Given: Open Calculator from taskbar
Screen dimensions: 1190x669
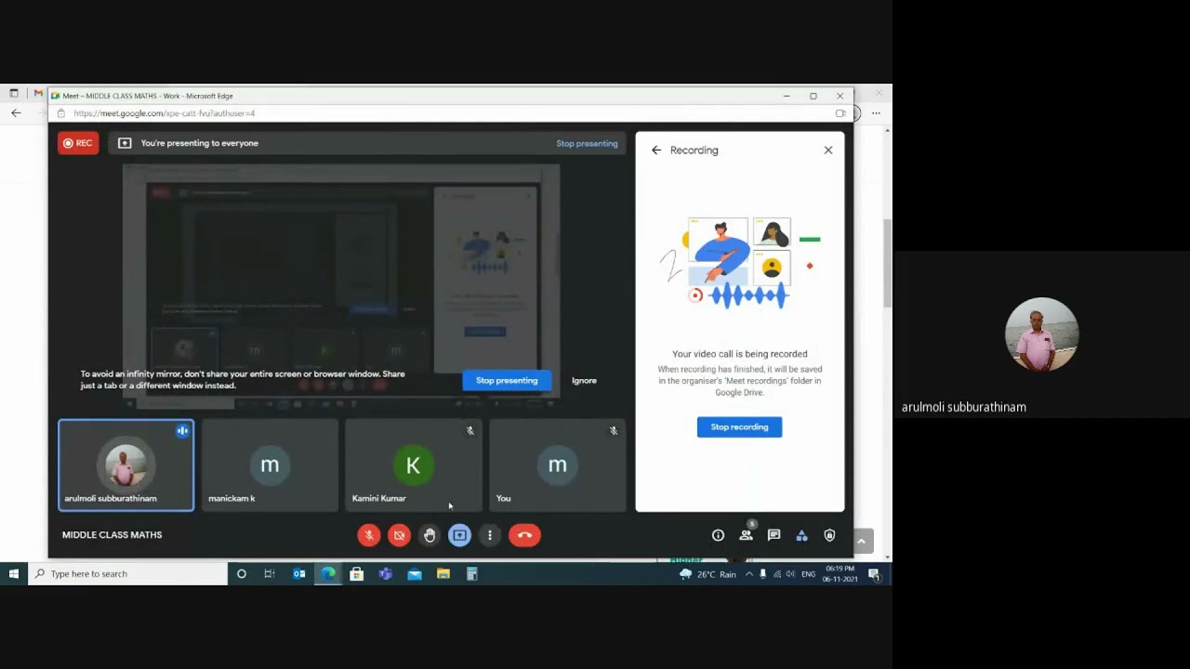Looking at the screenshot, I should click(472, 574).
